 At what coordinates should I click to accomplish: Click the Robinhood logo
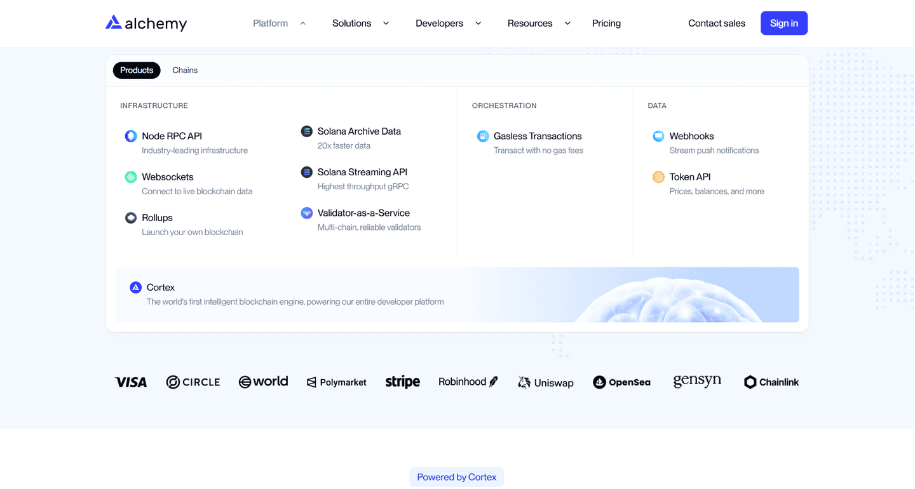pos(468,382)
